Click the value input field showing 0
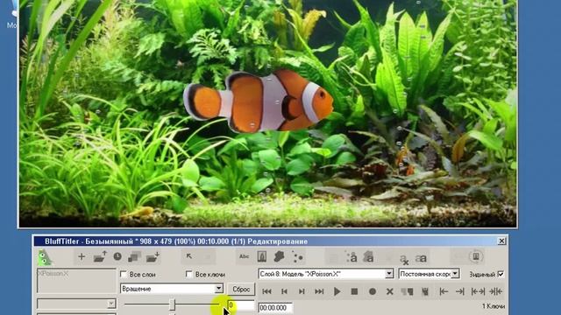561x315 pixels. click(240, 305)
